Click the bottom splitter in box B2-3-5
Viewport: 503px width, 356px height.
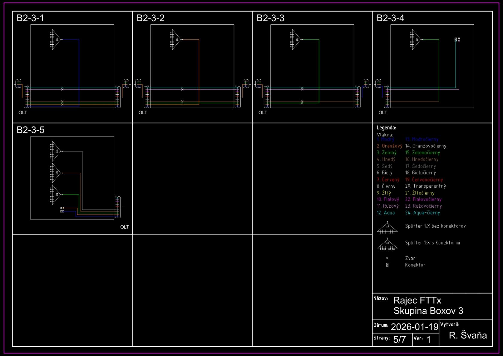(56, 194)
